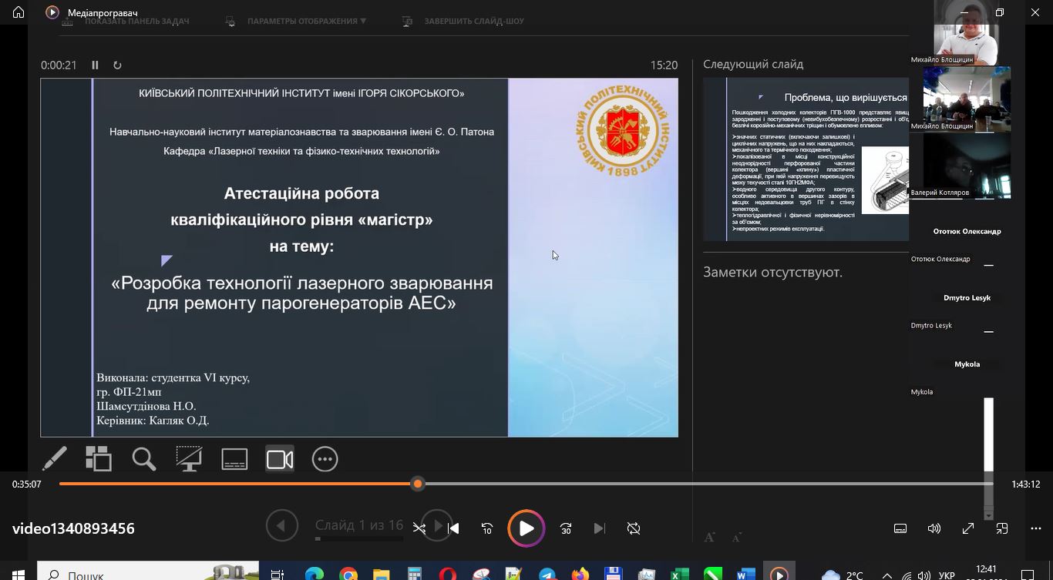Open see all slides grid view
This screenshot has height=580, width=1053.
point(99,459)
